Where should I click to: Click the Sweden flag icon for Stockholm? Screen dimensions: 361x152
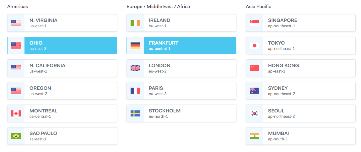coord(135,113)
